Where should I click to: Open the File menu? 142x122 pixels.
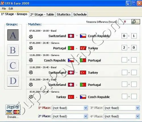coord(4,9)
